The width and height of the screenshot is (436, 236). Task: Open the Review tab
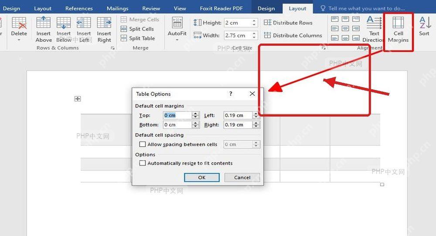click(x=151, y=8)
